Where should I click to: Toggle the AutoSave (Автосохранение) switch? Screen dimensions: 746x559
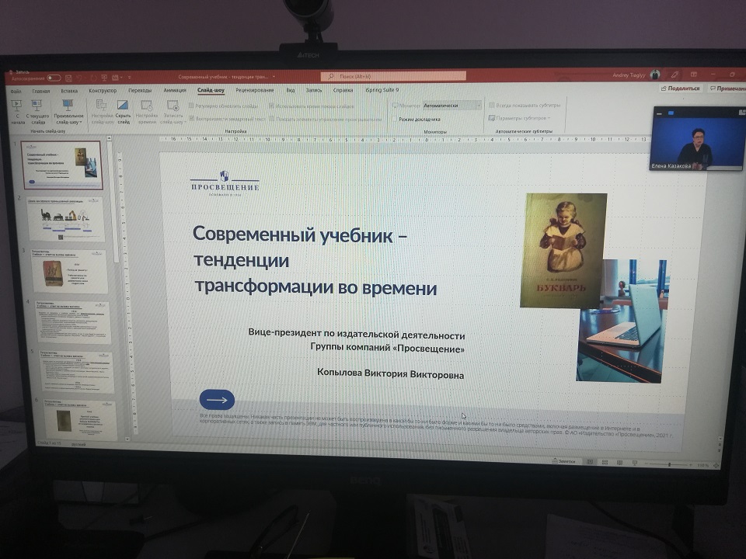coord(53,78)
